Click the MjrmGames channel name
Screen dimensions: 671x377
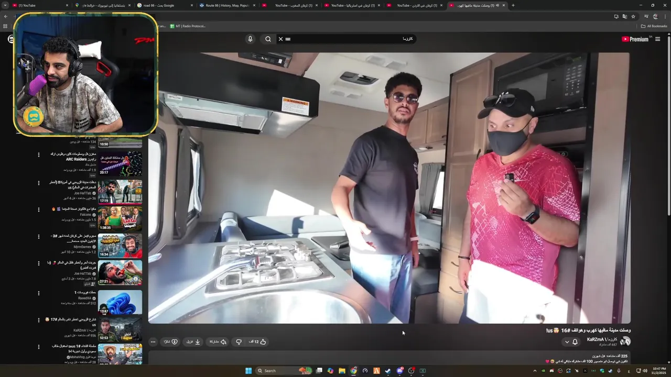83,247
